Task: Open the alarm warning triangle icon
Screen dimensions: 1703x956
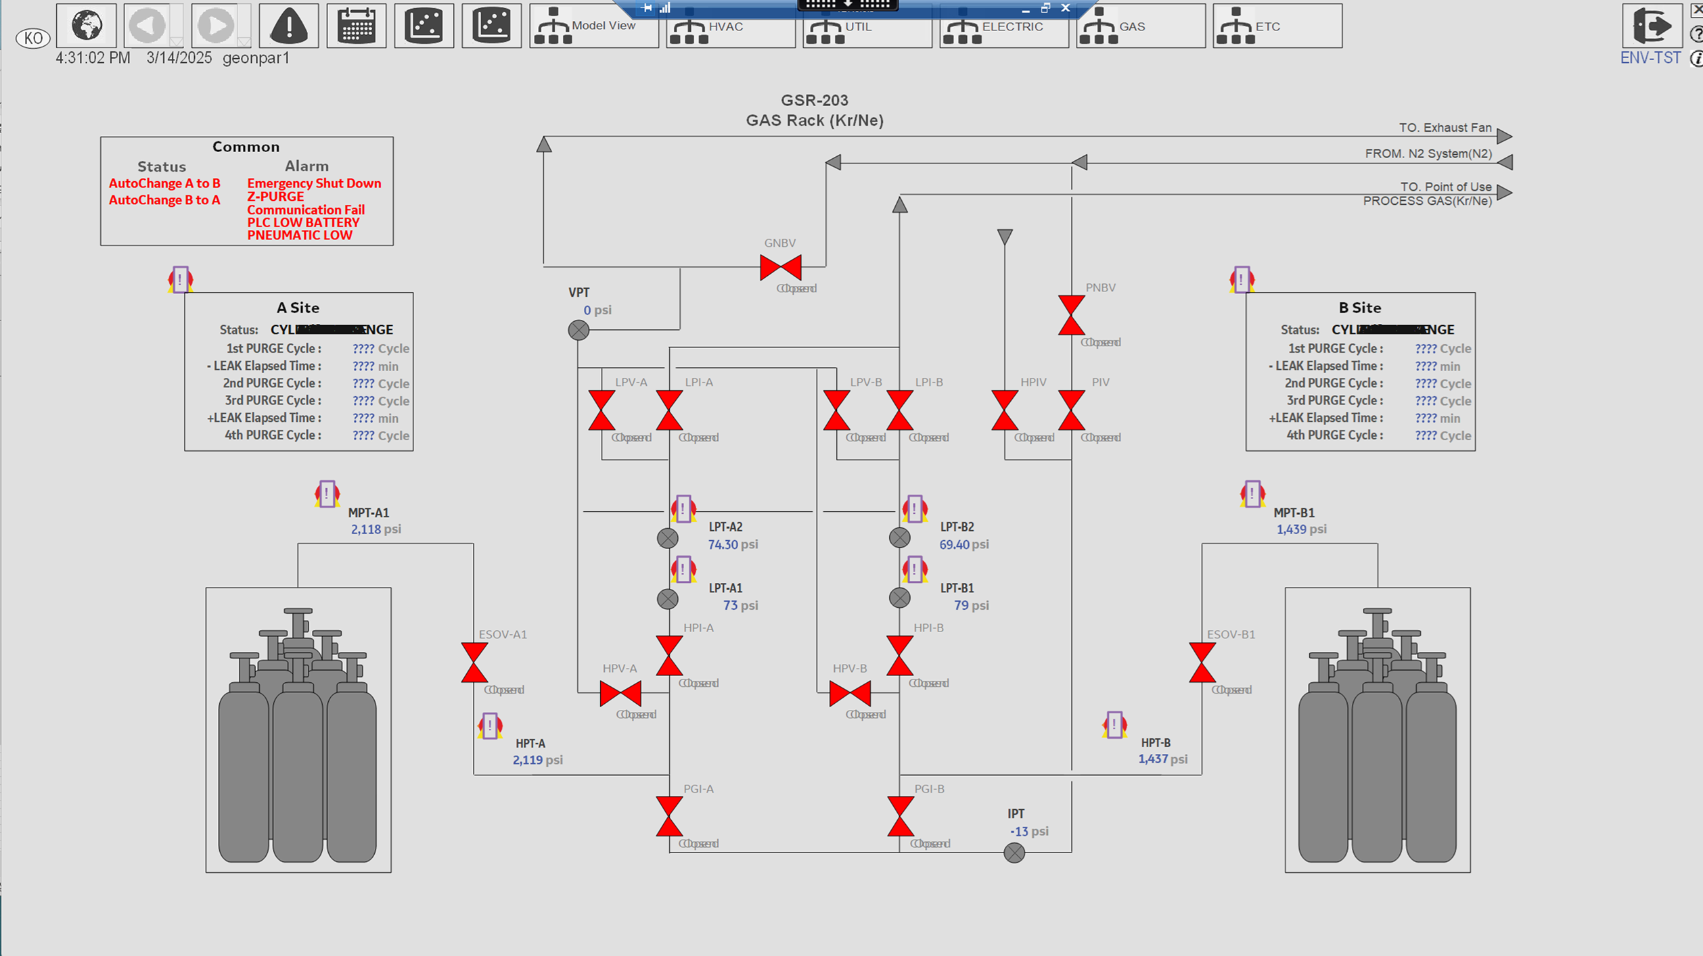Action: pyautogui.click(x=289, y=26)
